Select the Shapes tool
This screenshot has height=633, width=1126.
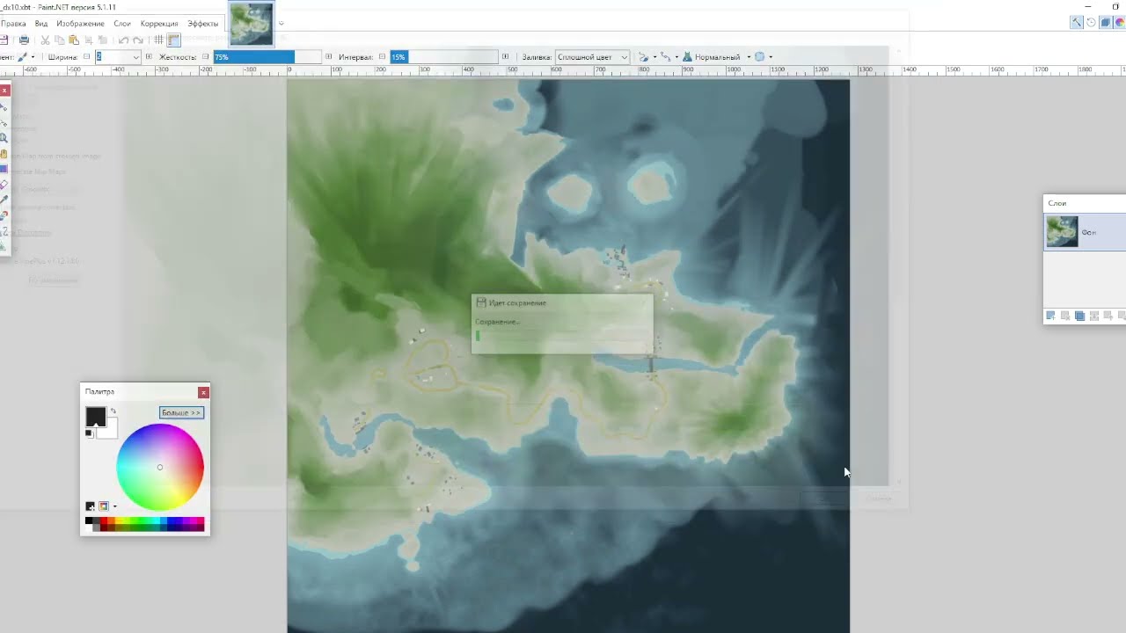4,247
